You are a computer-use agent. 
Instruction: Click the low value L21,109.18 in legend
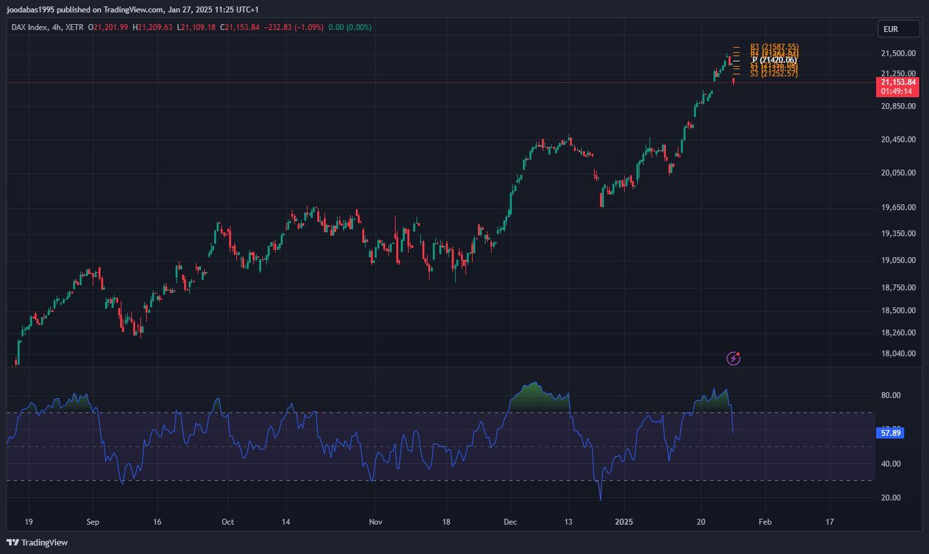tap(197, 27)
